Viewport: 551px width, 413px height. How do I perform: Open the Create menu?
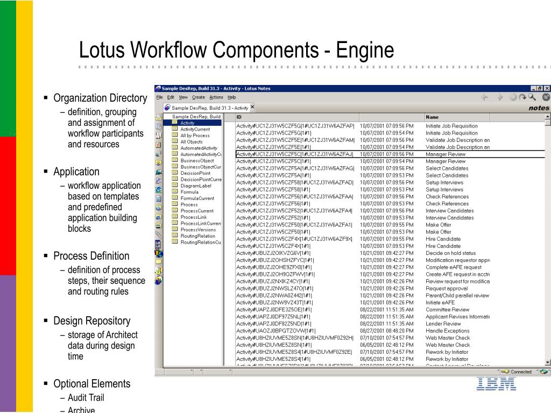click(199, 97)
